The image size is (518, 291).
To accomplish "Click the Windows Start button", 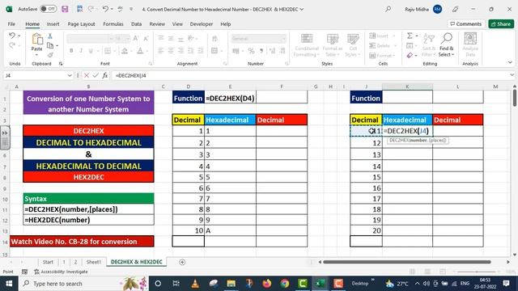I will click(9, 284).
